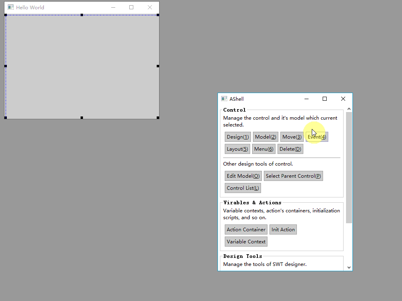Viewport: 402px width, 301px height.
Task: Close the Hello World window
Action: (150, 7)
